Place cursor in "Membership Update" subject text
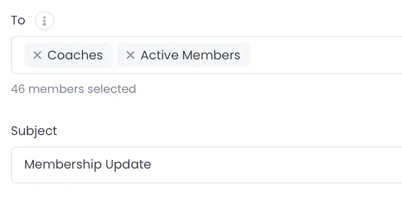Screen dimensions: 402x204 (88, 165)
